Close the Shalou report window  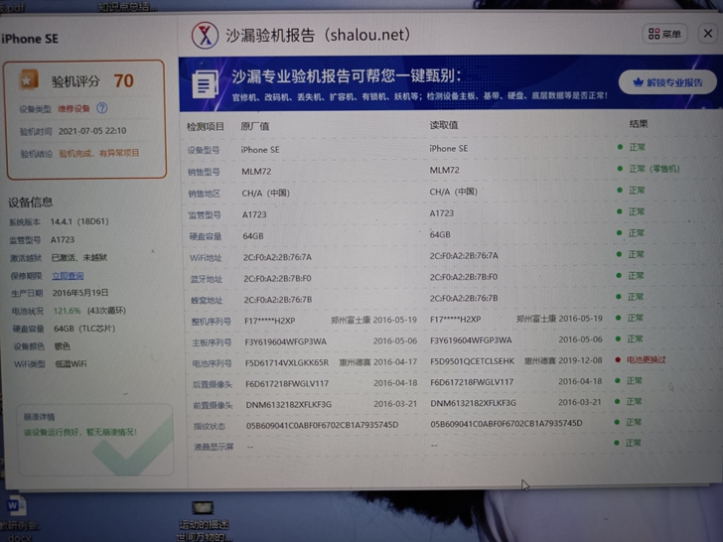pos(708,33)
